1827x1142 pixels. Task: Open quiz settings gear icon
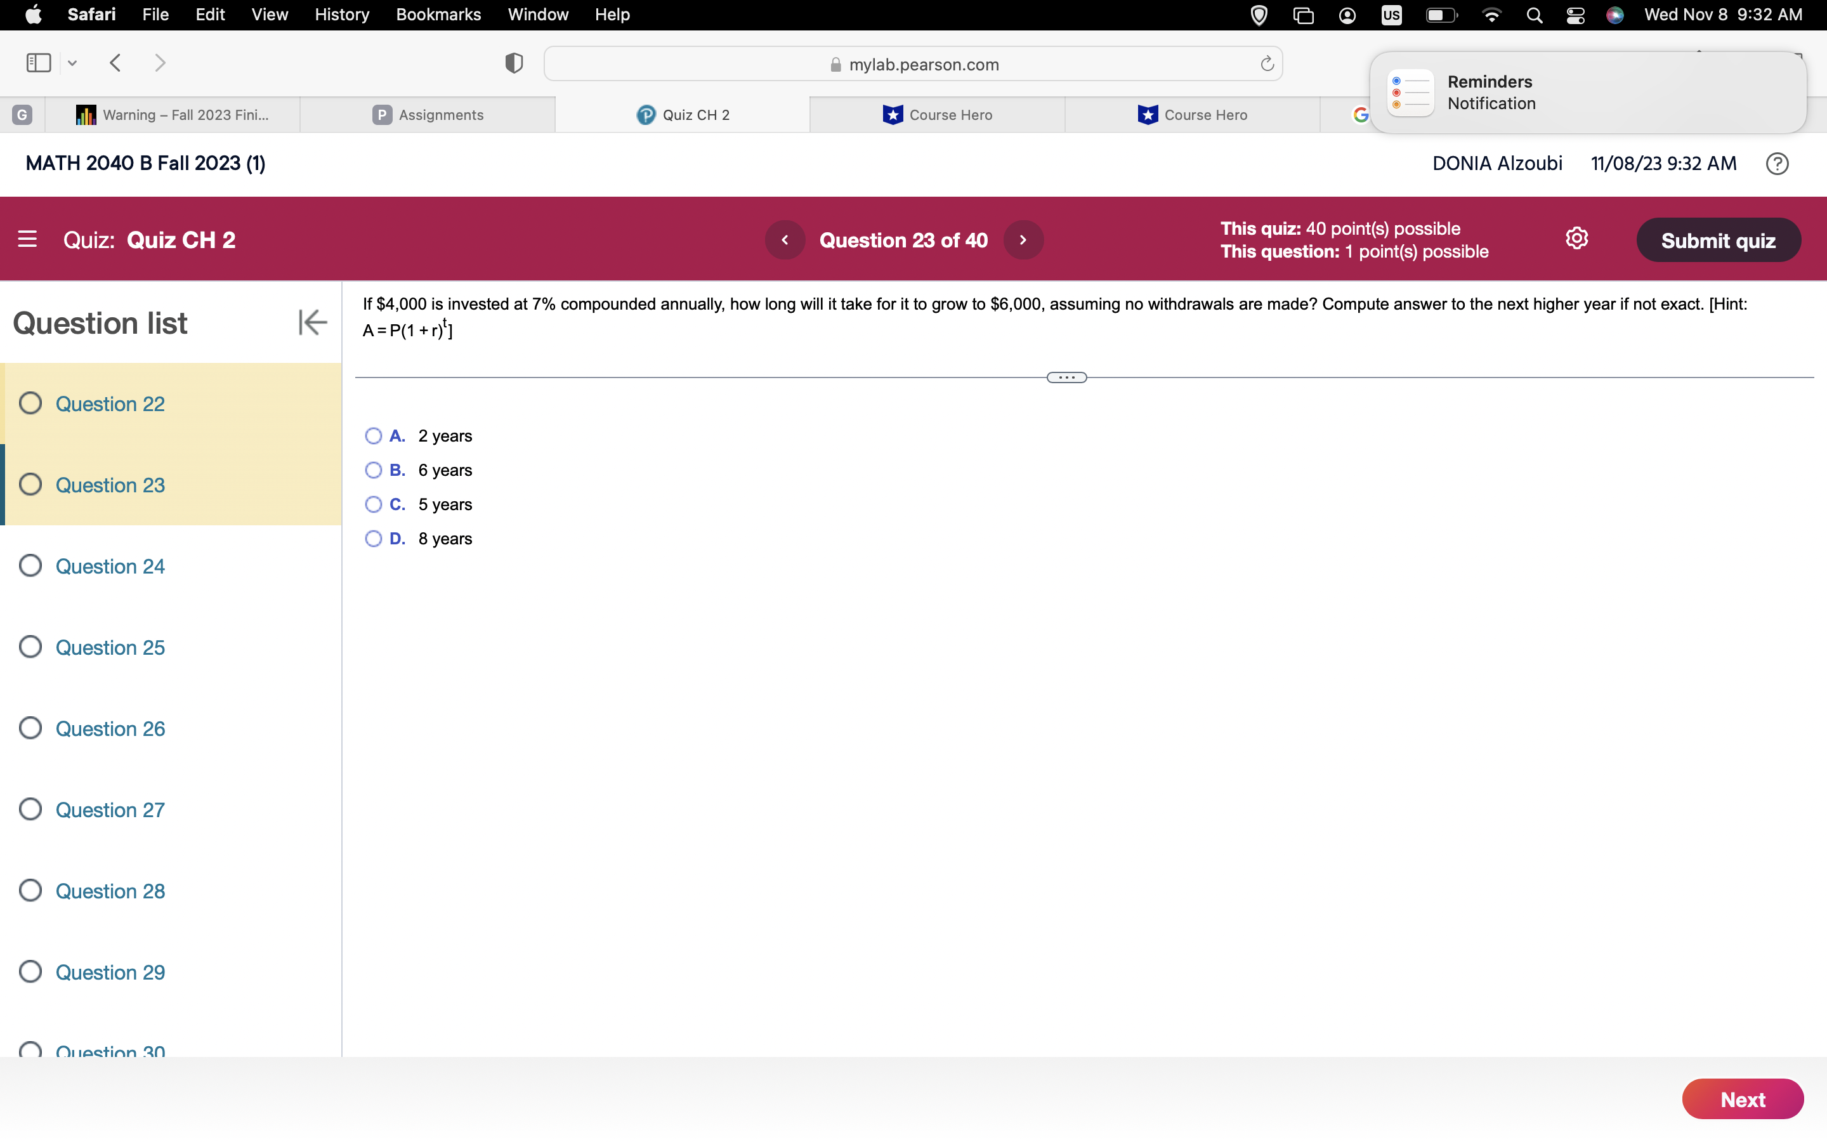[1576, 239]
